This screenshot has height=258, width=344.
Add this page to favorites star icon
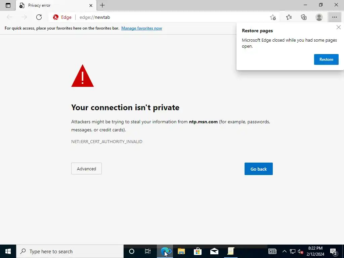[x=273, y=17]
